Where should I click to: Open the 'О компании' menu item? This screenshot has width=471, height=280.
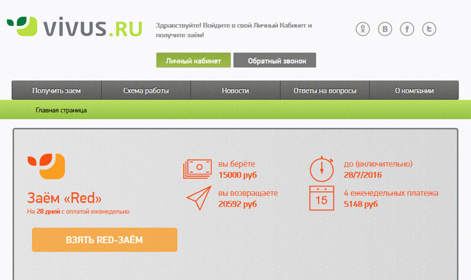pyautogui.click(x=414, y=91)
